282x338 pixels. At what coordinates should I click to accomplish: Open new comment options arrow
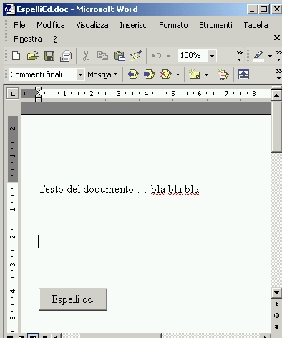[206, 74]
